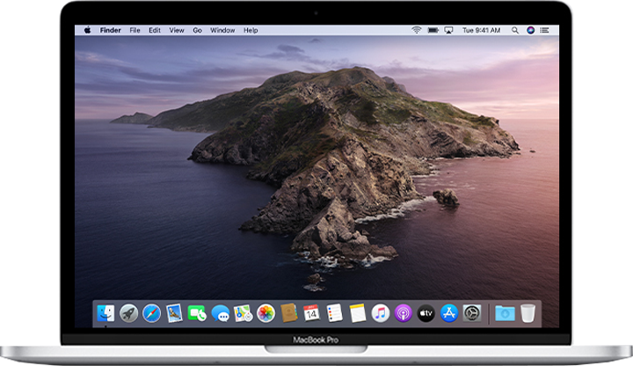This screenshot has height=366, width=633.
Task: Open Apple TV app in dock
Action: coord(426,313)
